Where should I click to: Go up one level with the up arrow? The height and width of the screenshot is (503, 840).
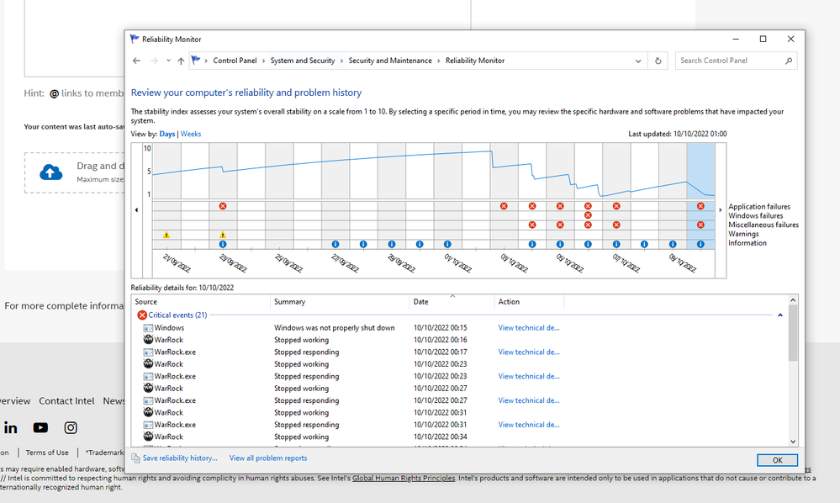tap(181, 61)
